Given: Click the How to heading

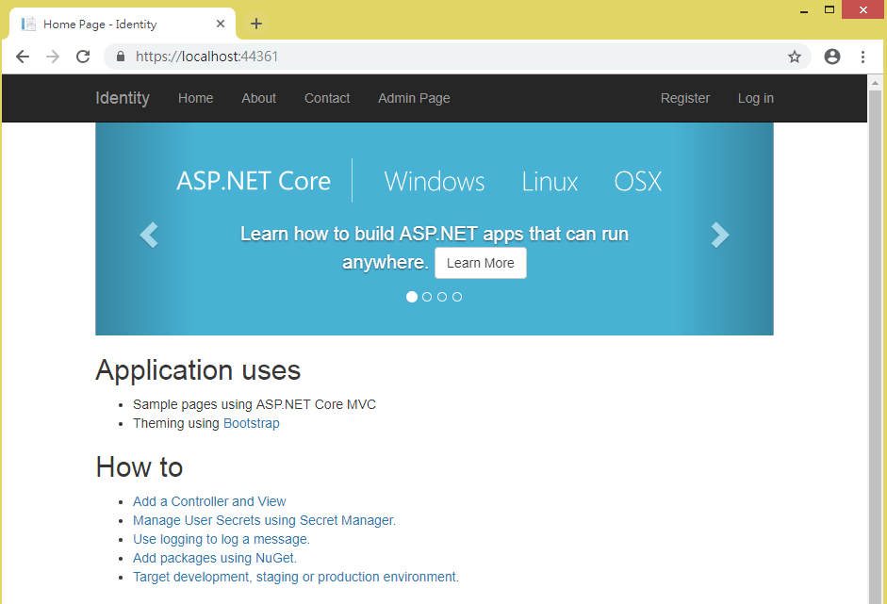Looking at the screenshot, I should [140, 467].
